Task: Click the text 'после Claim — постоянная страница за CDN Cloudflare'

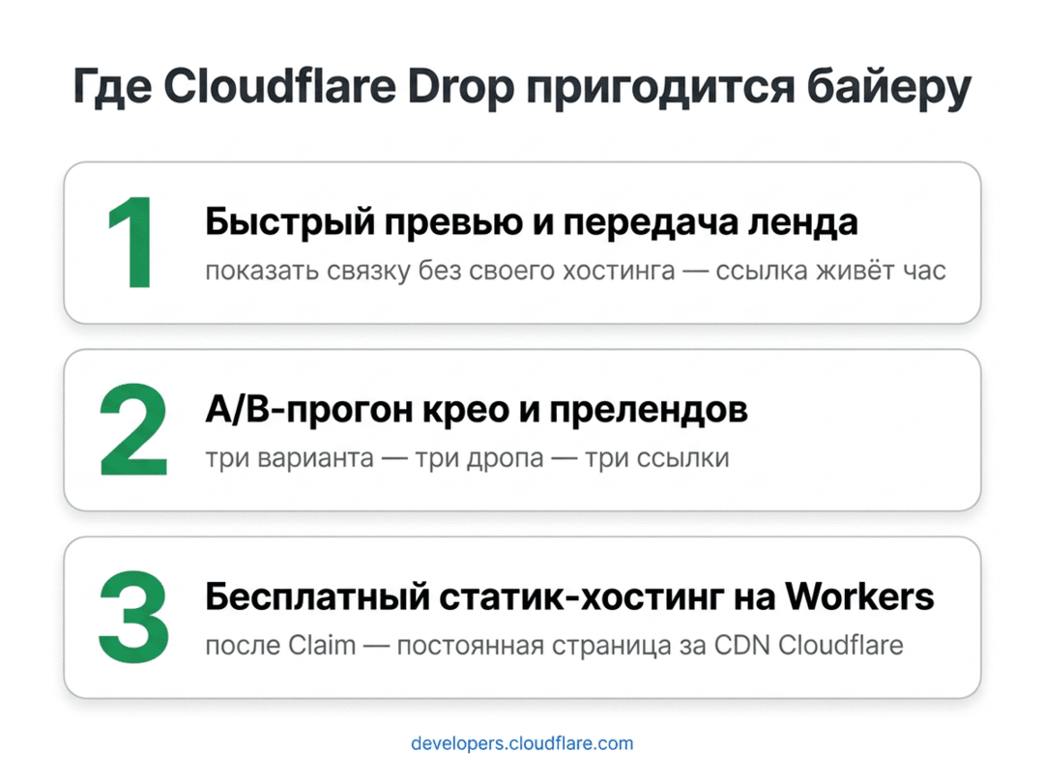Action: click(x=554, y=645)
